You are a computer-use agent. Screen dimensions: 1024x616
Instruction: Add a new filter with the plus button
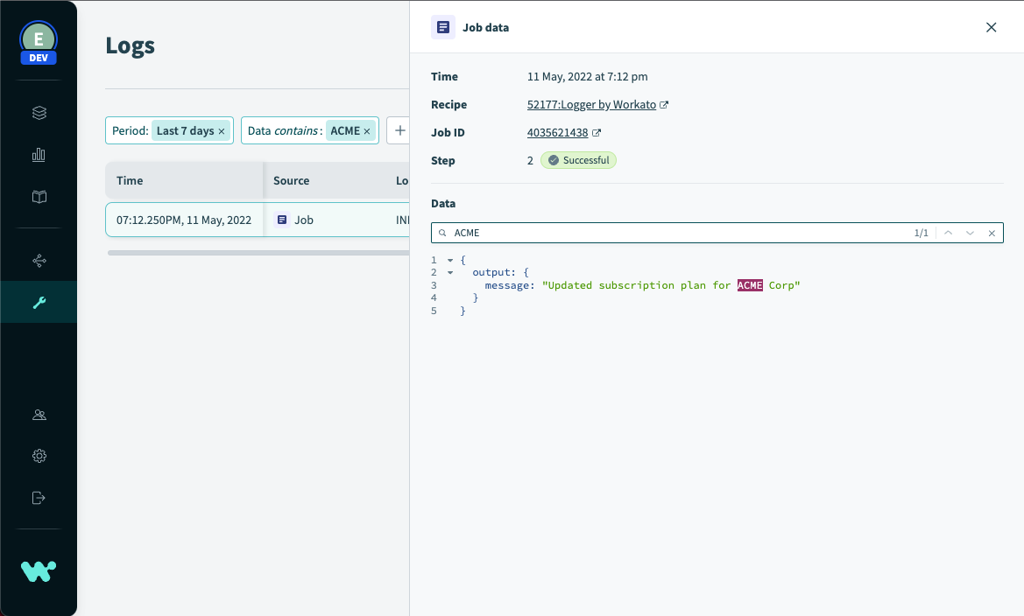(x=399, y=130)
